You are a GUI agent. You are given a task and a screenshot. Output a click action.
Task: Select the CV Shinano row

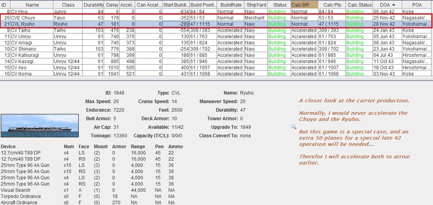[x=216, y=49]
